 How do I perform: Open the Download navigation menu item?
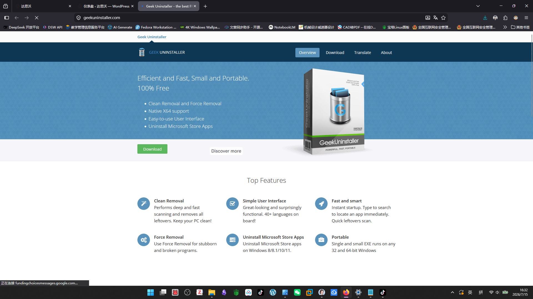[x=335, y=53]
